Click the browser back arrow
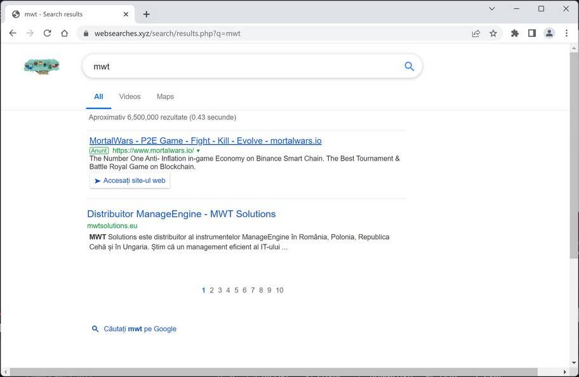The height and width of the screenshot is (377, 579). 13,34
